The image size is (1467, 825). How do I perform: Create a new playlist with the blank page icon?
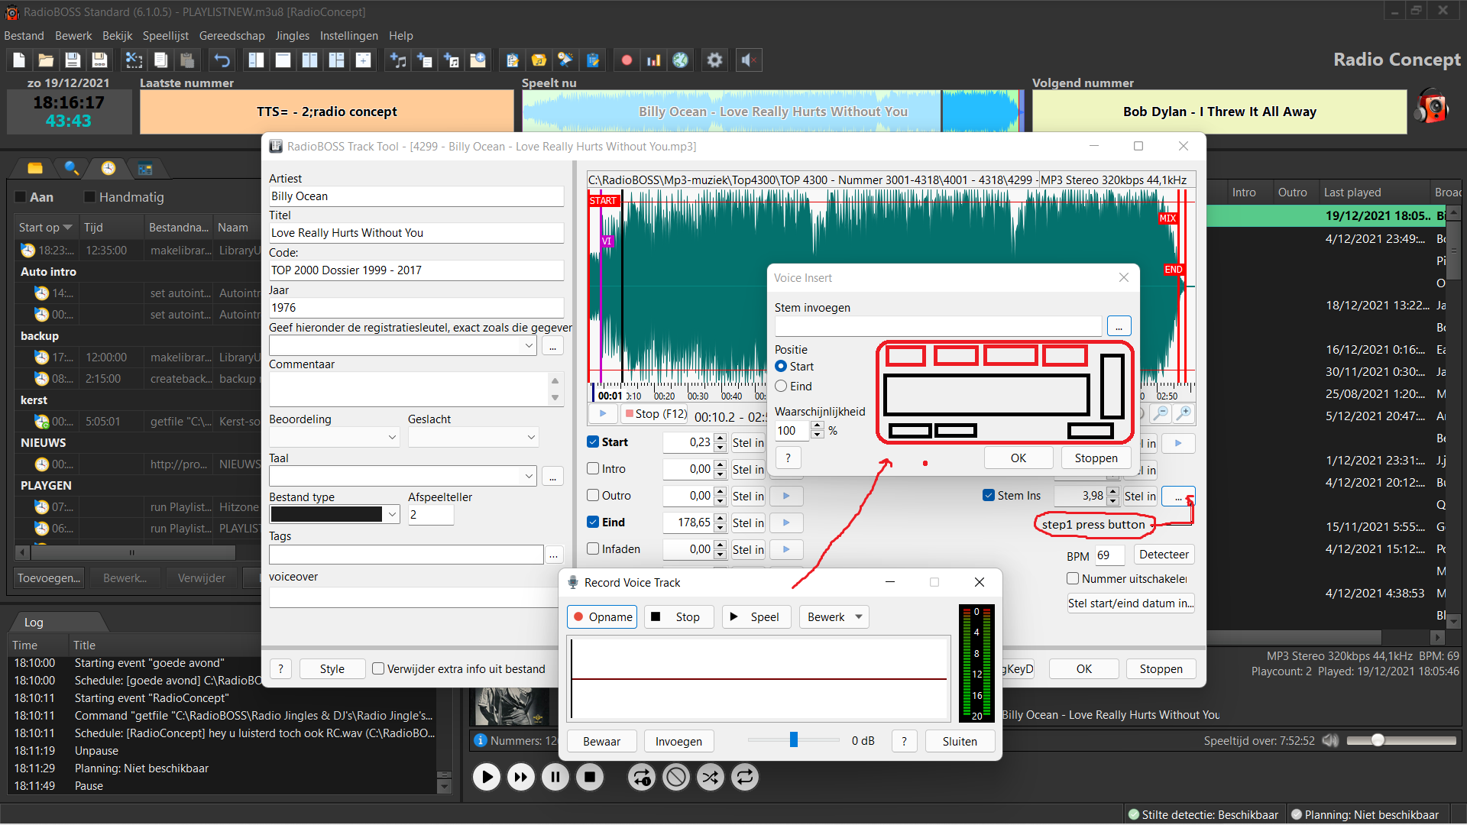tap(19, 60)
